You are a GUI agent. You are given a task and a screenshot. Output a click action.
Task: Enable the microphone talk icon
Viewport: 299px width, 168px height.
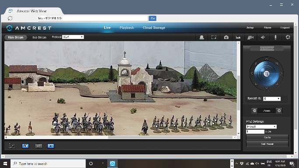click(275, 37)
